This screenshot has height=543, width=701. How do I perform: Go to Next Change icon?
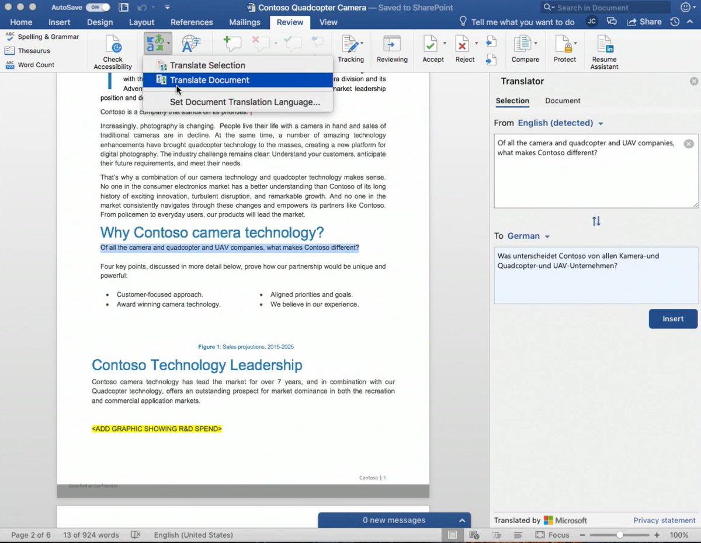pyautogui.click(x=491, y=59)
